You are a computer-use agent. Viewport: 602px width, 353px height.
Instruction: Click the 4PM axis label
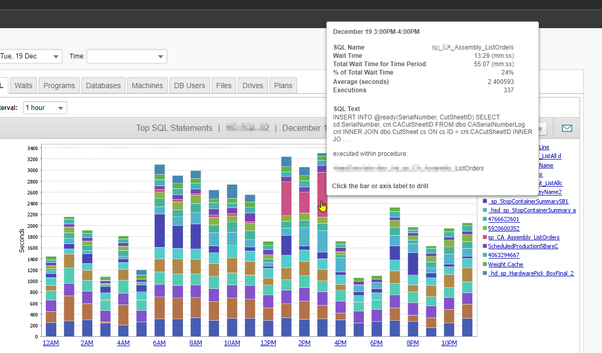[x=340, y=343]
